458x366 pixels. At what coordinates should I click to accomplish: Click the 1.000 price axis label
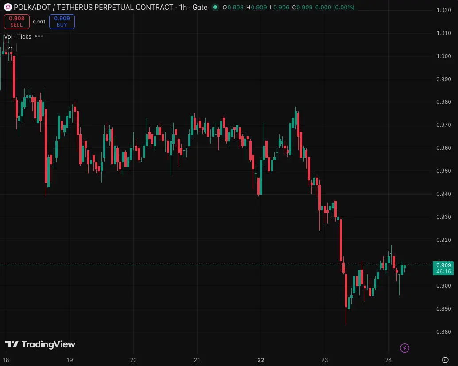(444, 56)
